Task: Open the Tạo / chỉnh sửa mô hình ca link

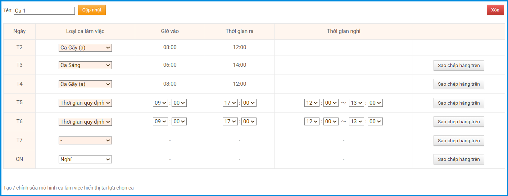Action: (68, 188)
